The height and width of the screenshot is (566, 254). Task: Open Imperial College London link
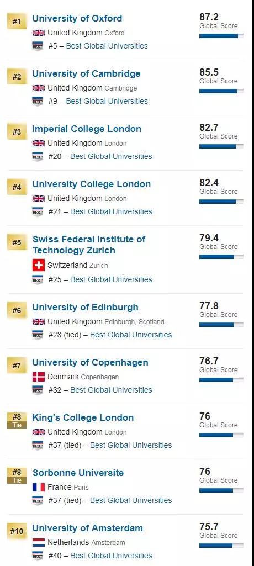pyautogui.click(x=87, y=129)
